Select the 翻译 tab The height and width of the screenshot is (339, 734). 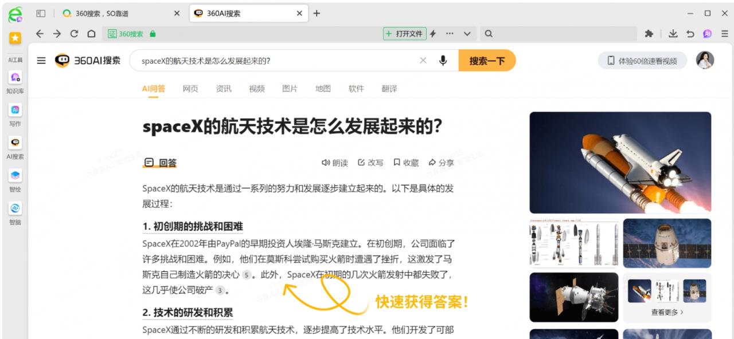pos(389,89)
